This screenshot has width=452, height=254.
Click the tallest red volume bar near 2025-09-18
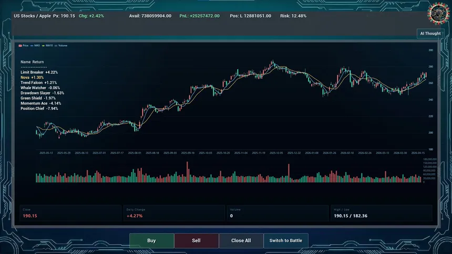click(188, 172)
